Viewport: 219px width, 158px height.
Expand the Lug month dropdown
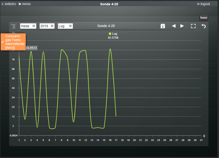(65, 26)
